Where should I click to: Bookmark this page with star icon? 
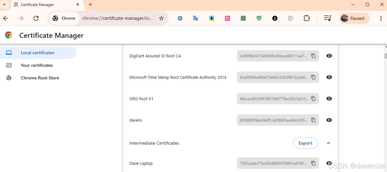click(161, 18)
